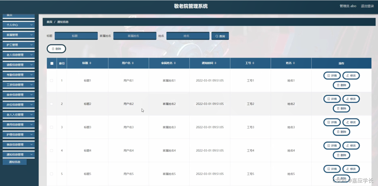
Task: Click the search magnifier icon in 查询 button
Action: [x=217, y=36]
